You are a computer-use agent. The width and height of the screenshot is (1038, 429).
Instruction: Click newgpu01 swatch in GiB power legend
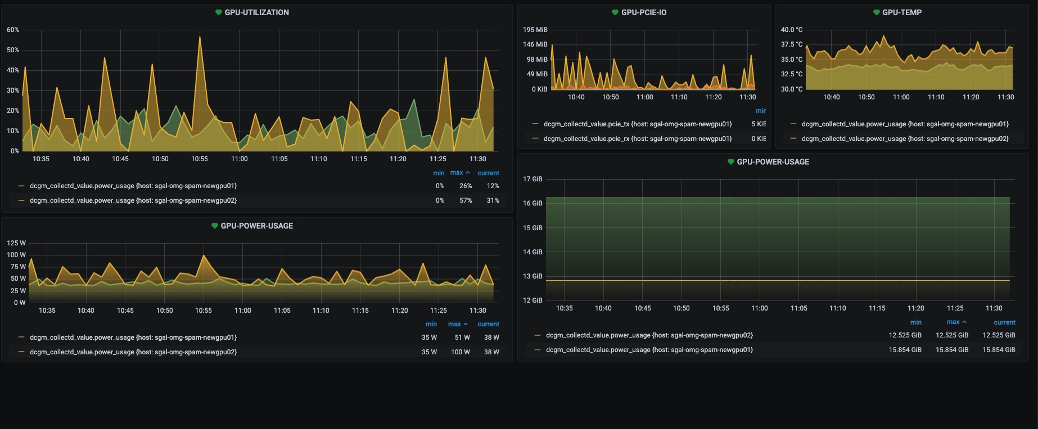click(538, 350)
